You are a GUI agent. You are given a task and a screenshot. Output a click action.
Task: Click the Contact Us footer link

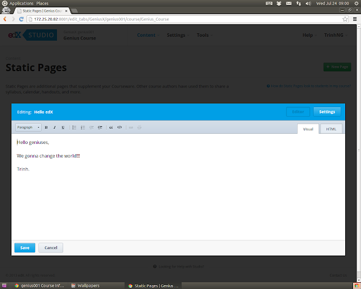pyautogui.click(x=338, y=275)
